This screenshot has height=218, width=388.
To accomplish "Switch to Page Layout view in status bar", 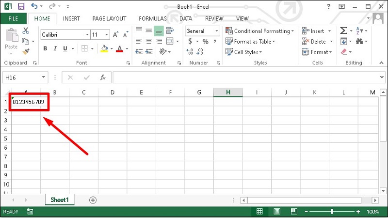I will tap(277, 212).
